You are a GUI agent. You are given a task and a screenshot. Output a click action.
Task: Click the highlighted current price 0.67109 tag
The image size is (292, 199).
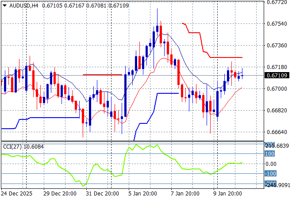277,76
